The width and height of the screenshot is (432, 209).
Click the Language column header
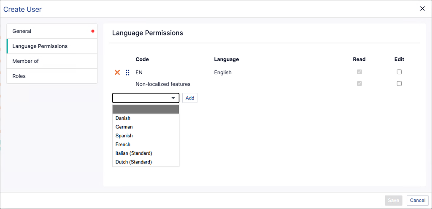(x=227, y=59)
